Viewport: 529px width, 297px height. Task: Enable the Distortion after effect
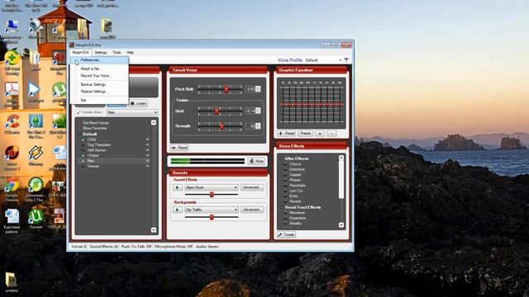[285, 169]
